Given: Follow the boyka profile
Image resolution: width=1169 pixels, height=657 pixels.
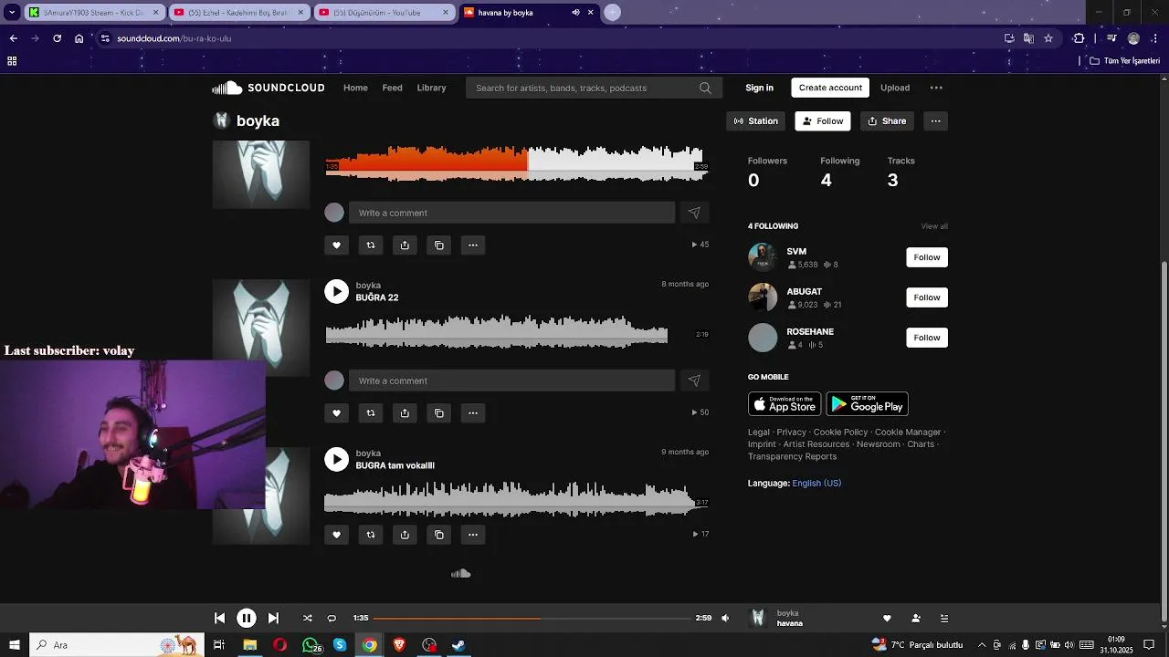Looking at the screenshot, I should [x=823, y=121].
